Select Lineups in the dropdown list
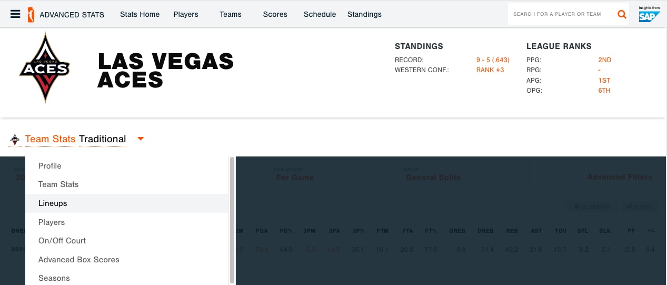The width and height of the screenshot is (667, 285). click(x=126, y=203)
